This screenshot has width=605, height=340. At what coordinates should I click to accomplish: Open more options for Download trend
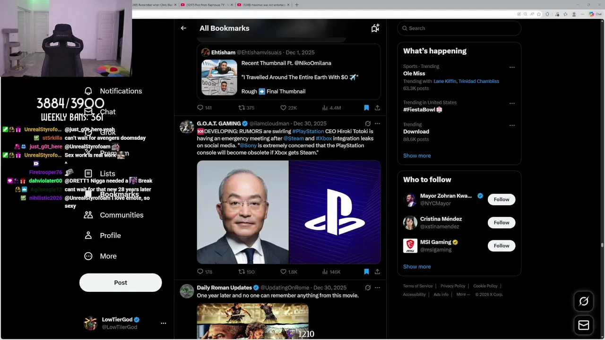(512, 125)
